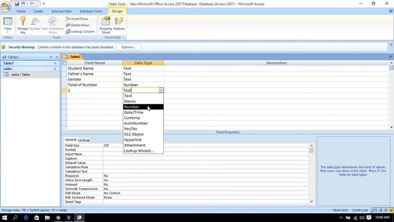This screenshot has height=222, width=394.
Task: Set Primary Key with key icon
Action: point(23,25)
